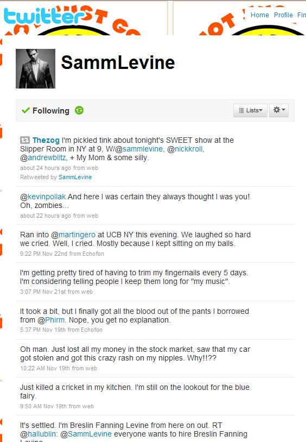
Task: Open the @hallublin mention link
Action: (41, 434)
